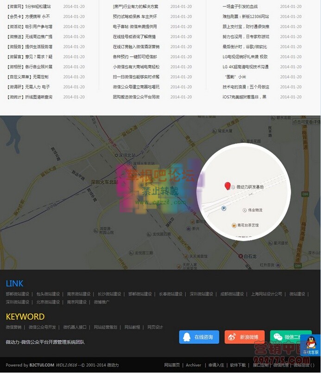321x373 pixels.
Task: Click the 微信公众号开发 keyword link
Action: [x=42, y=327]
